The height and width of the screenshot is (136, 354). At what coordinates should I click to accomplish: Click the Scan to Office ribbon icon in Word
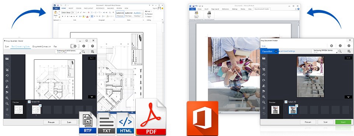[197, 15]
